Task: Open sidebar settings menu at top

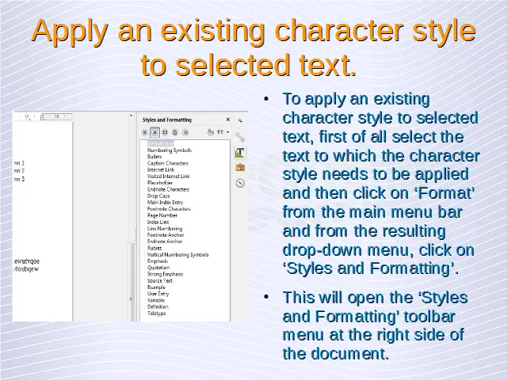Action: pyautogui.click(x=239, y=119)
